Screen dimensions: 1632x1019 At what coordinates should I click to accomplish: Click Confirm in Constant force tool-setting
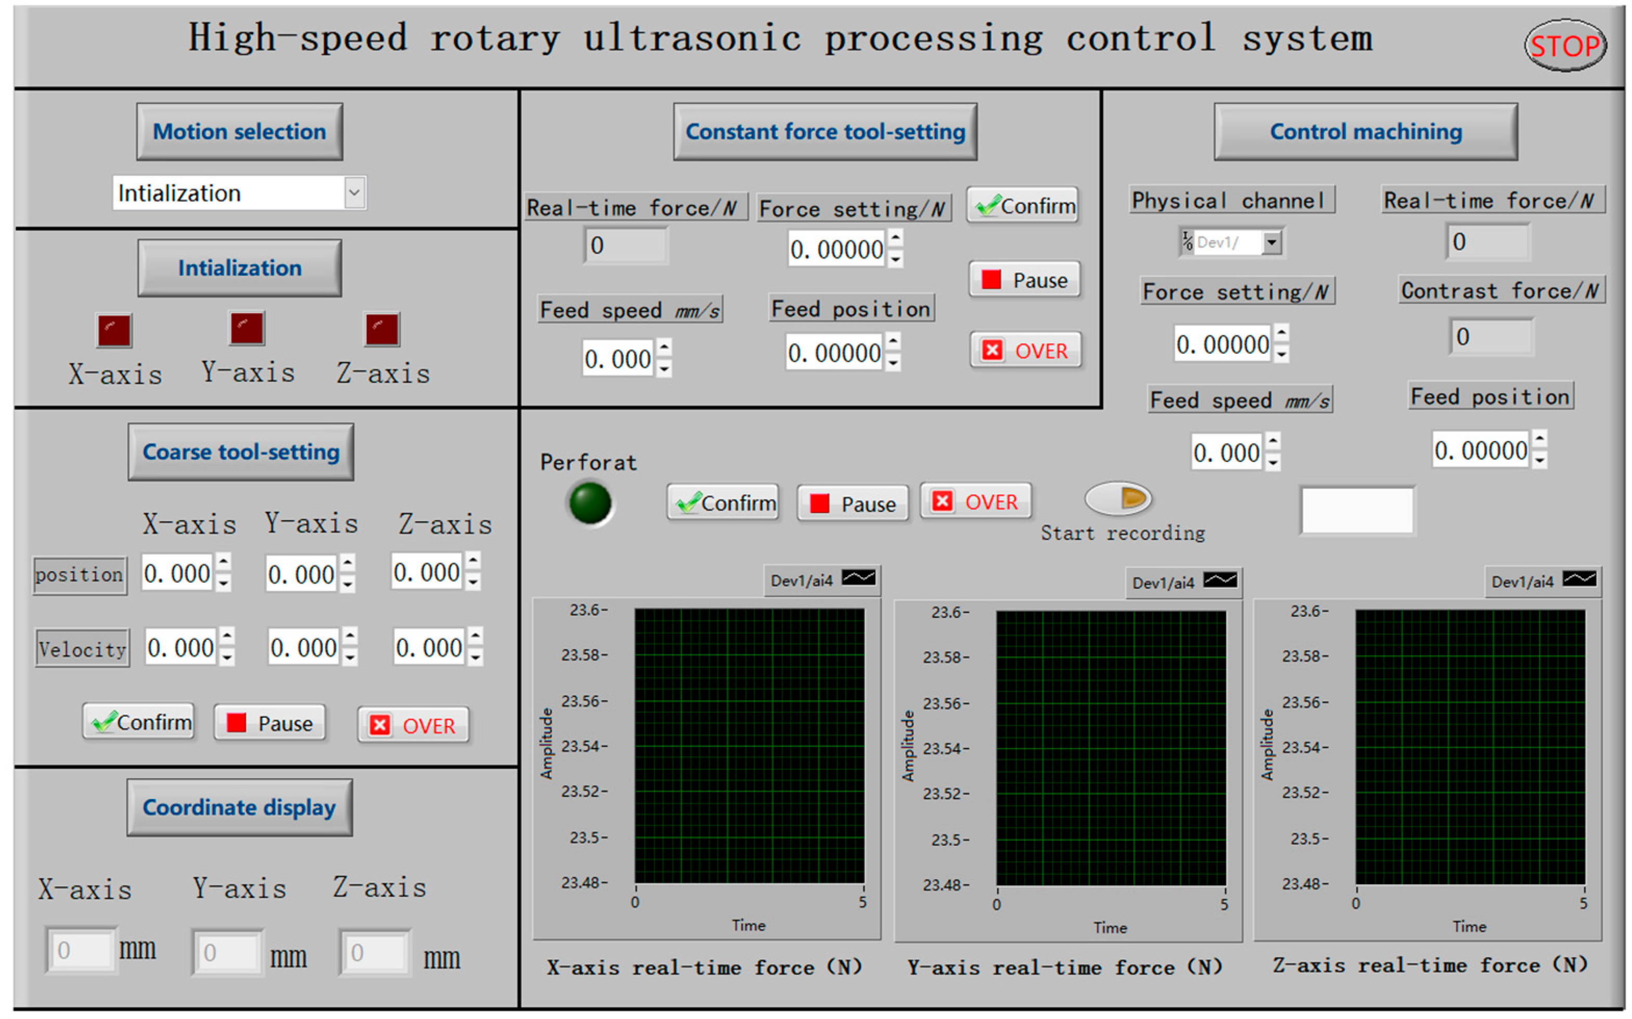coord(1023,205)
